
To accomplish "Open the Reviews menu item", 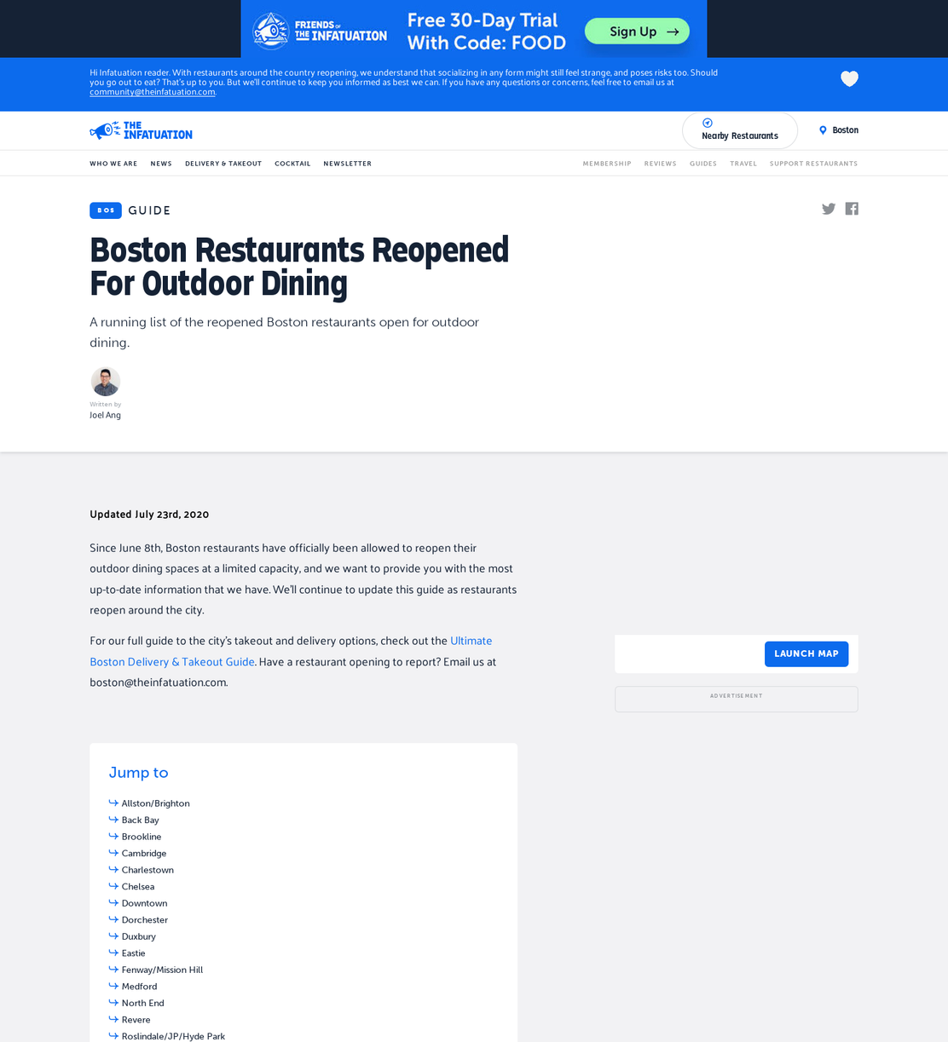I will coord(661,164).
